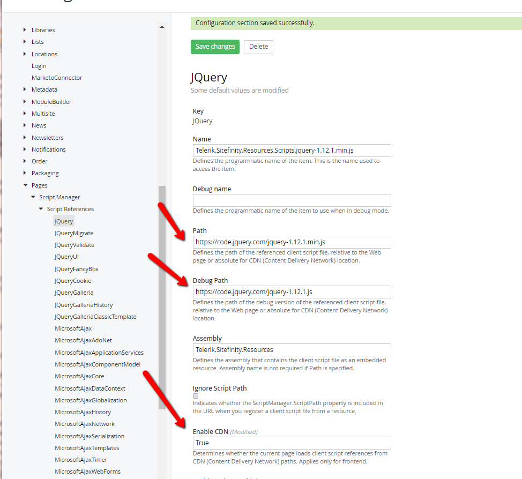Expand the Newsletters tree arrow
The width and height of the screenshot is (522, 479).
click(25, 138)
